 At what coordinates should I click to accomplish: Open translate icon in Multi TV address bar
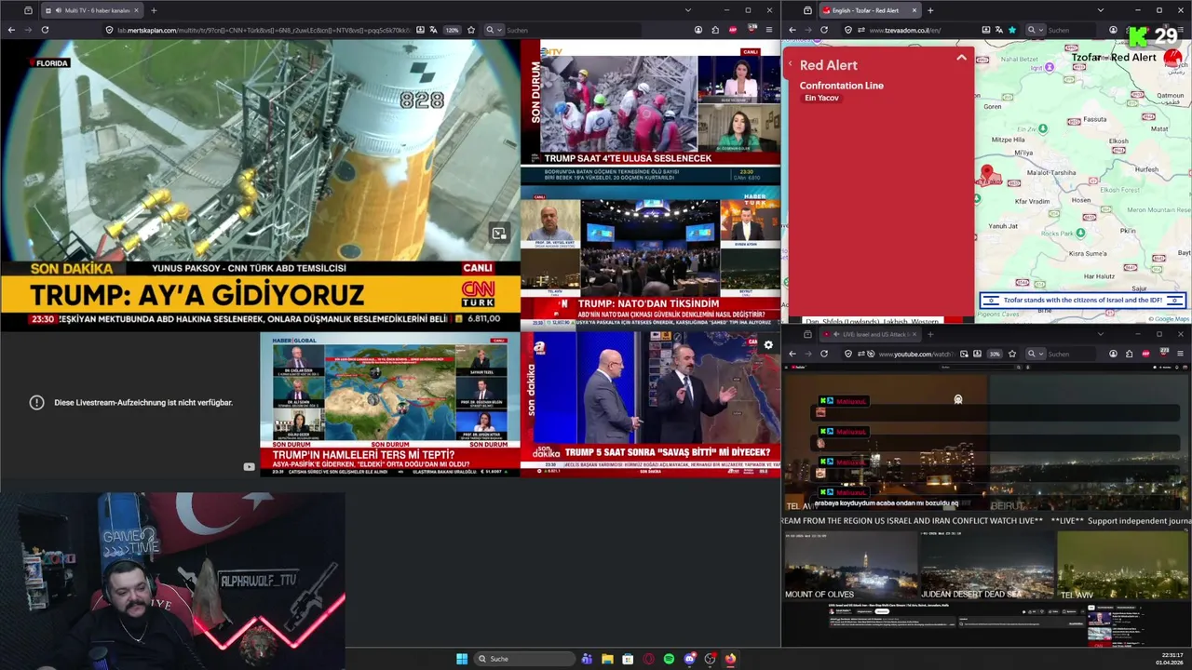434,30
